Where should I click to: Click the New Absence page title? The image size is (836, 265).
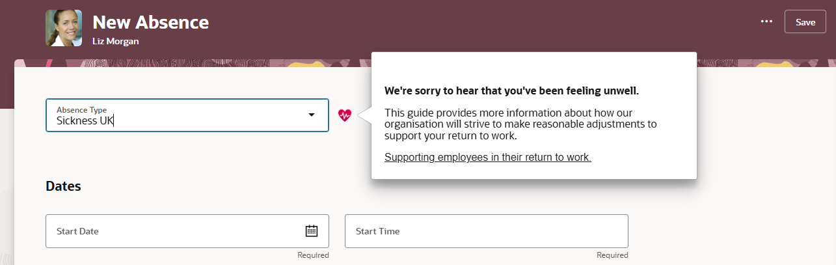pos(150,22)
